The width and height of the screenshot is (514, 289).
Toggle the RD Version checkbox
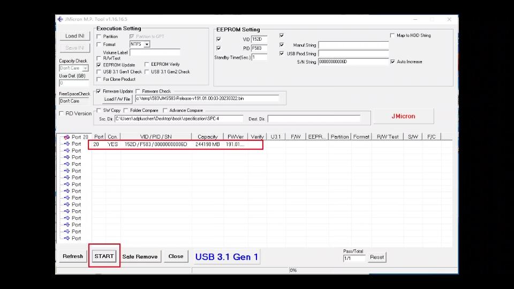pos(61,113)
